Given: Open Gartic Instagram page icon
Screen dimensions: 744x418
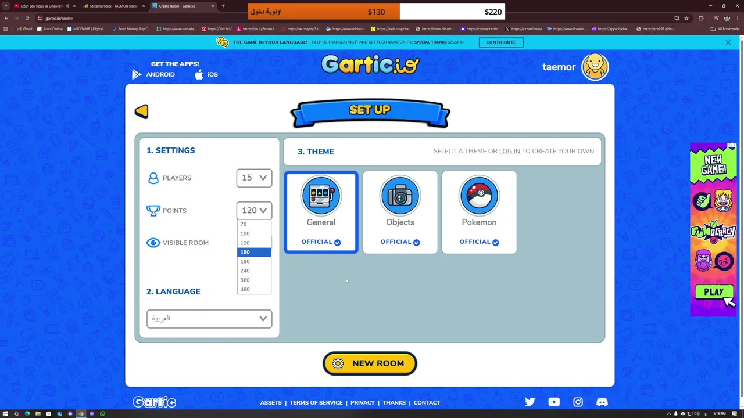Looking at the screenshot, I should (578, 402).
